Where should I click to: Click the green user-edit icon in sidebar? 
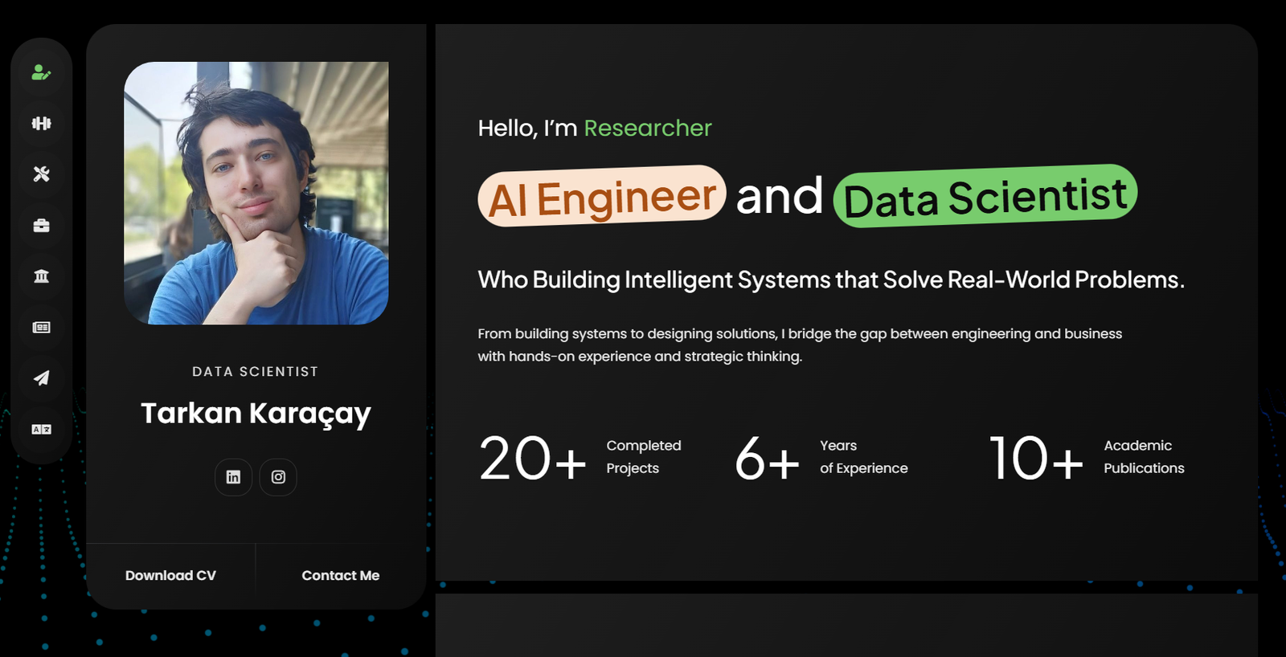point(41,73)
